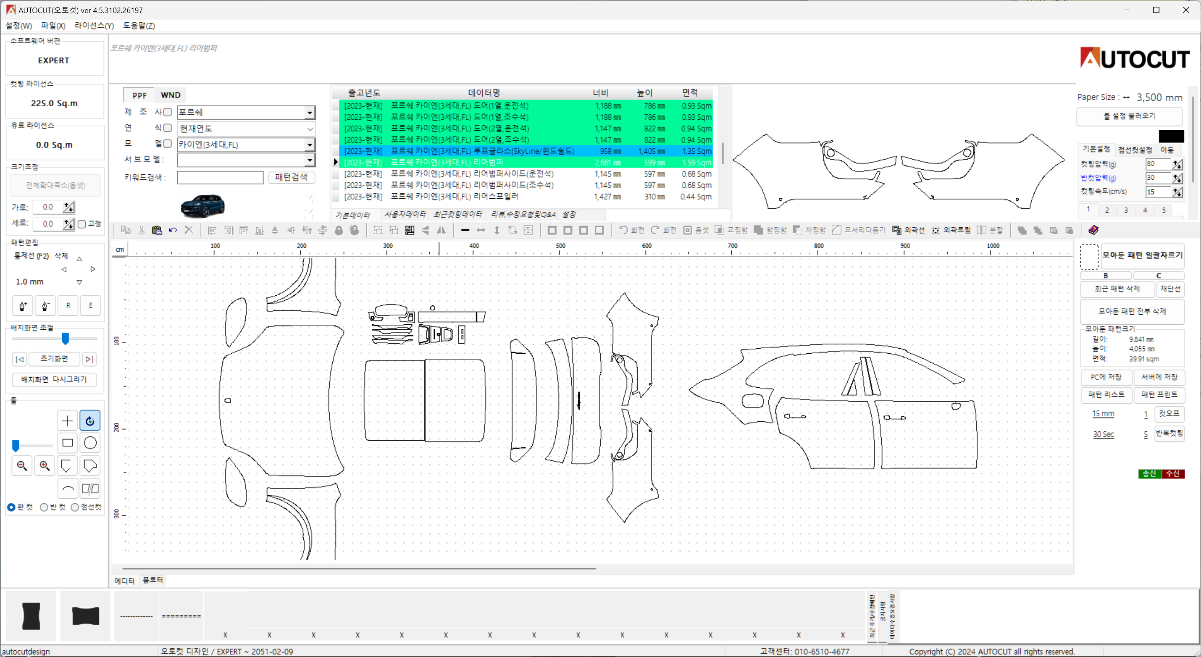Image resolution: width=1201 pixels, height=657 pixels.
Task: Switch to the WND tab
Action: point(170,95)
